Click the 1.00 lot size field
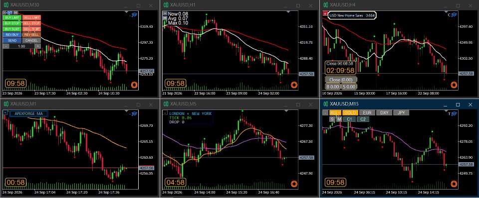479x198 pixels. pyautogui.click(x=21, y=46)
